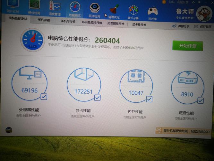This screenshot has height=161, width=214.
Task: Open 装机必备 essential software cube icon
Action: point(133,12)
